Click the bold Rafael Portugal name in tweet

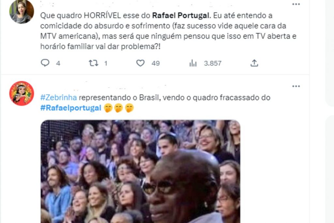point(181,15)
